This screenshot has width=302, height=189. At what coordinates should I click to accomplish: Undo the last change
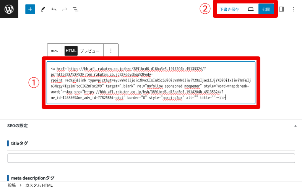[x=54, y=9]
